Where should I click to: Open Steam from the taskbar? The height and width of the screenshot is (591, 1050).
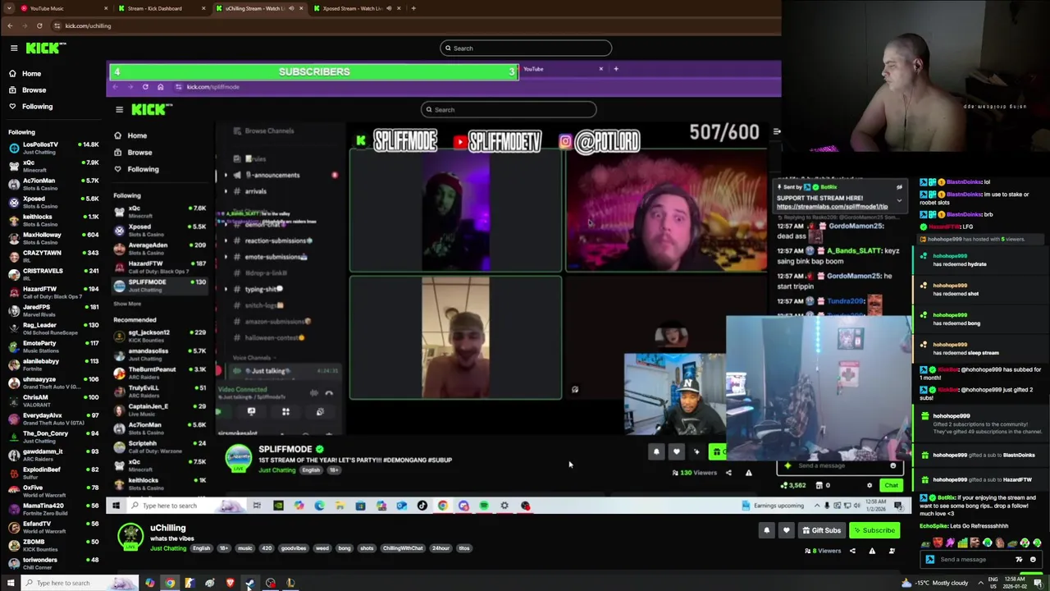pyautogui.click(x=250, y=583)
